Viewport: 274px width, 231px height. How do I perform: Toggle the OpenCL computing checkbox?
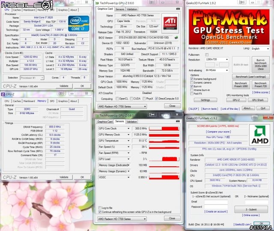(117, 99)
